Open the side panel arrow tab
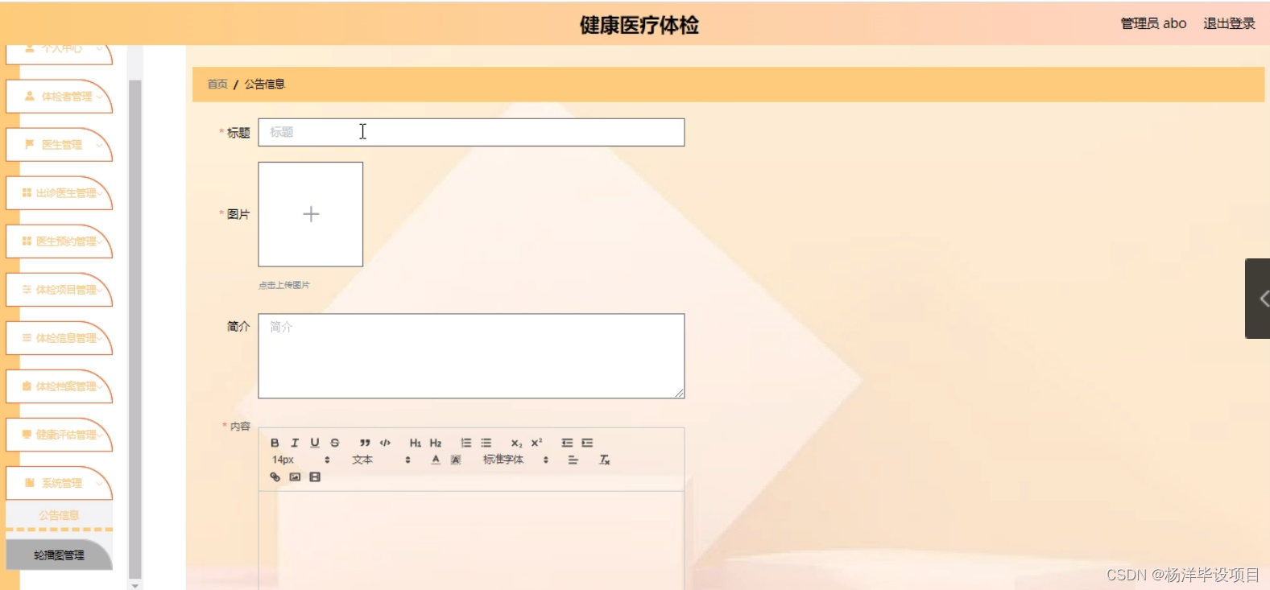Viewport: 1270px width, 590px height. point(1258,299)
